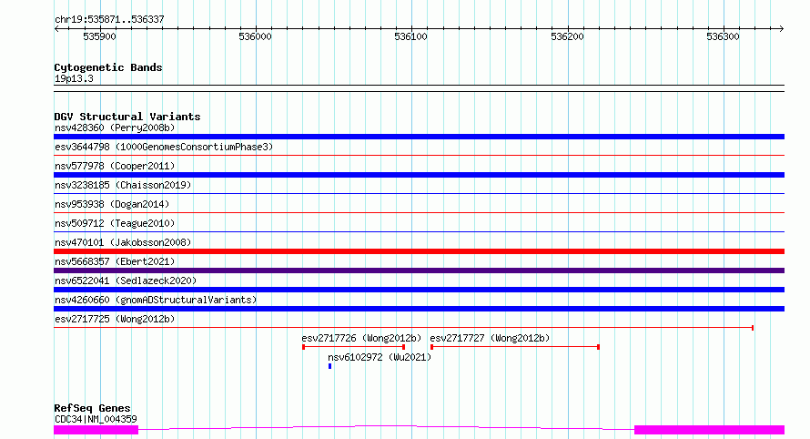Select the red span under esv2717727

515,347
